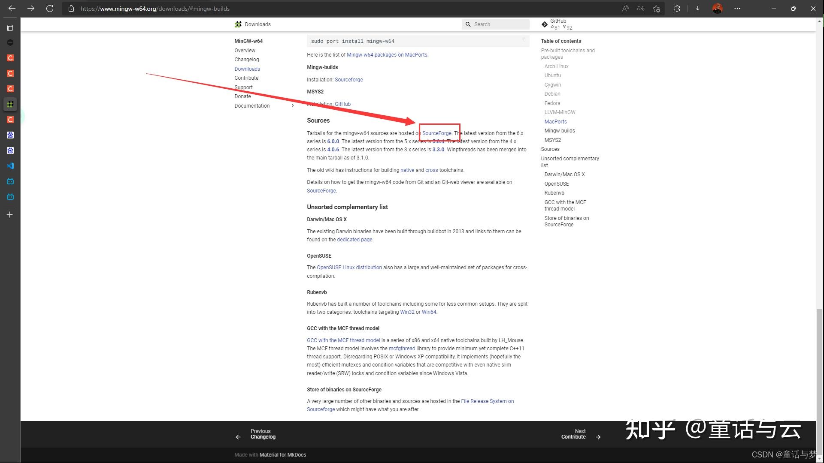Select Contribute in the left navigation

tap(246, 78)
